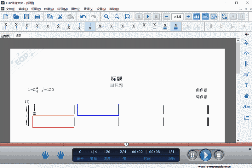Click the Undo arrow icon
The width and height of the screenshot is (252, 168).
[83, 17]
